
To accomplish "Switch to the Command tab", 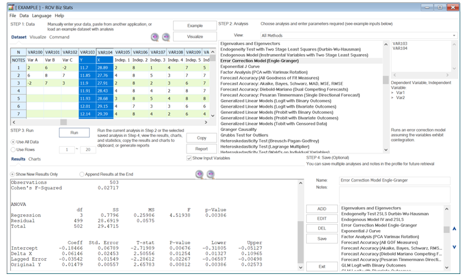I will (59, 37).
